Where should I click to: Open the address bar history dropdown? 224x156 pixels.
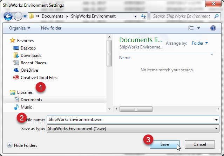[x=135, y=16]
